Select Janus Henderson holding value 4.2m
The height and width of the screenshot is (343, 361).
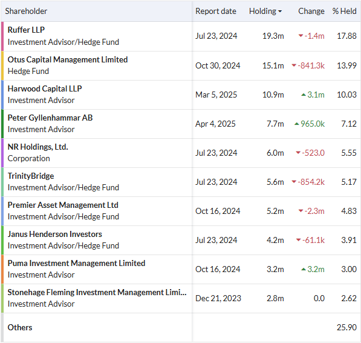click(275, 240)
